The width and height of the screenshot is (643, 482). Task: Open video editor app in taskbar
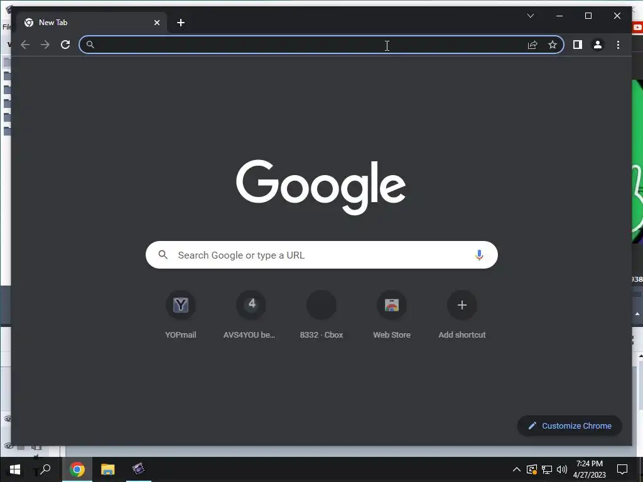139,469
